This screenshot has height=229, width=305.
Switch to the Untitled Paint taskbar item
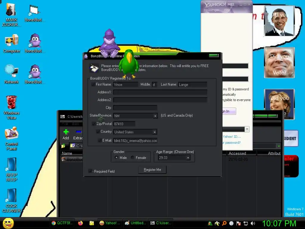point(135,223)
